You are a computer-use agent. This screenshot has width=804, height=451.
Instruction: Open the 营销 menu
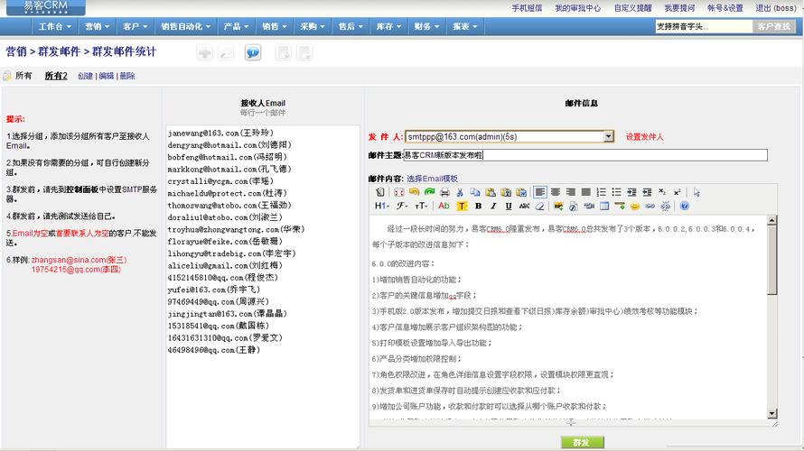click(x=97, y=26)
